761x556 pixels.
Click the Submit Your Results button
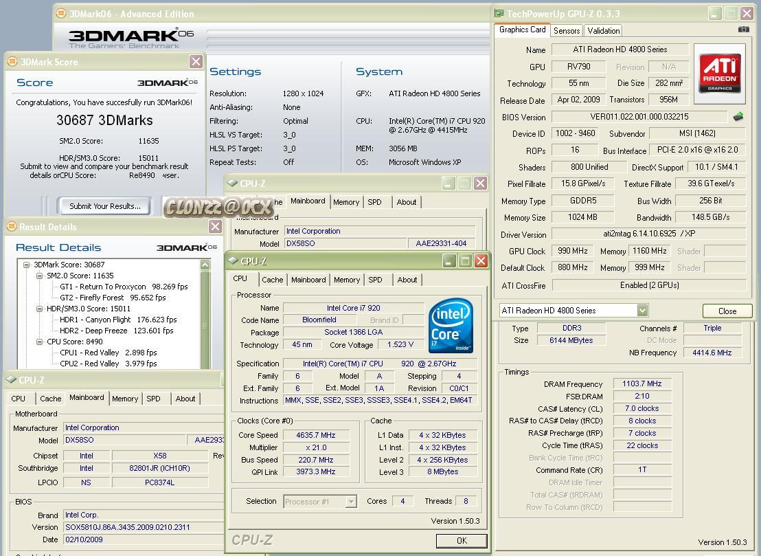pyautogui.click(x=105, y=206)
